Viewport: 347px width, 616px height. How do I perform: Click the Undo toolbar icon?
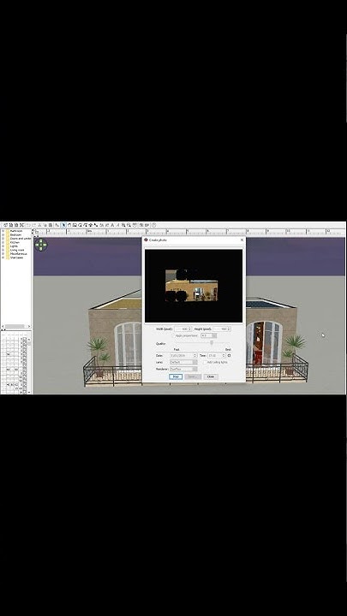28,225
